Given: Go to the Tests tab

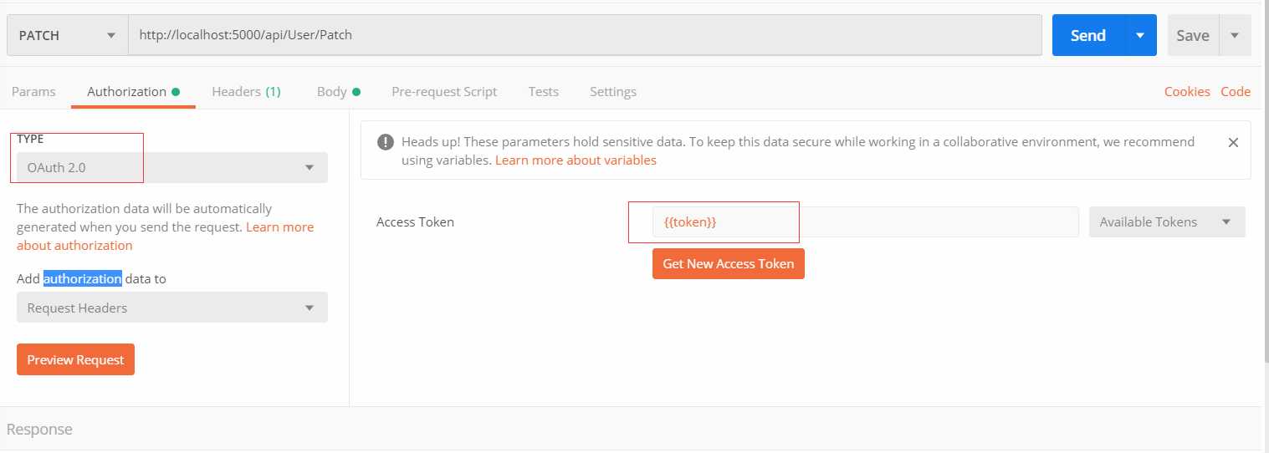Looking at the screenshot, I should point(544,92).
